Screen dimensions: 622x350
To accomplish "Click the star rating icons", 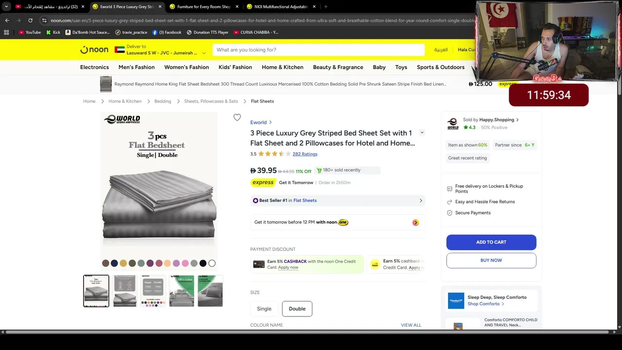I will point(274,154).
